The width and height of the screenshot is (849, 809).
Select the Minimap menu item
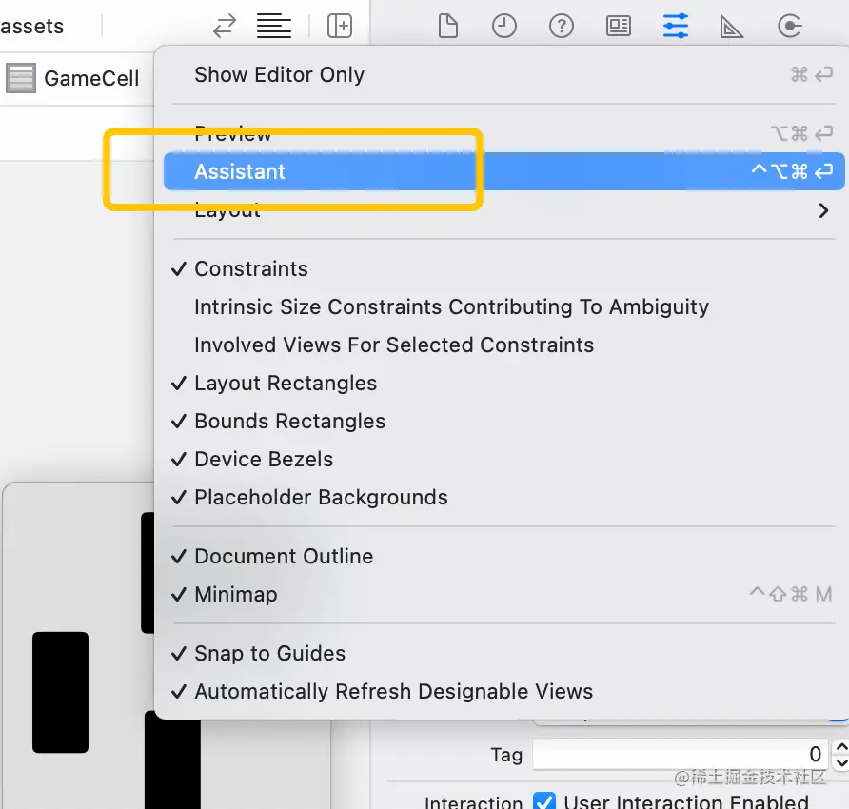504,595
